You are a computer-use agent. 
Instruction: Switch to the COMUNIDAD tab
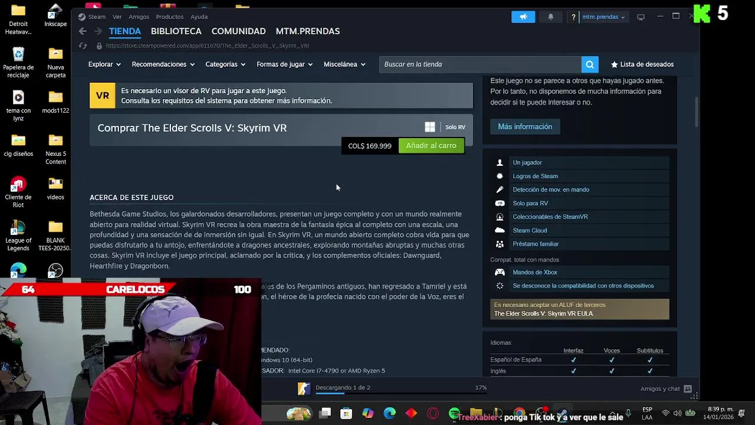(238, 31)
